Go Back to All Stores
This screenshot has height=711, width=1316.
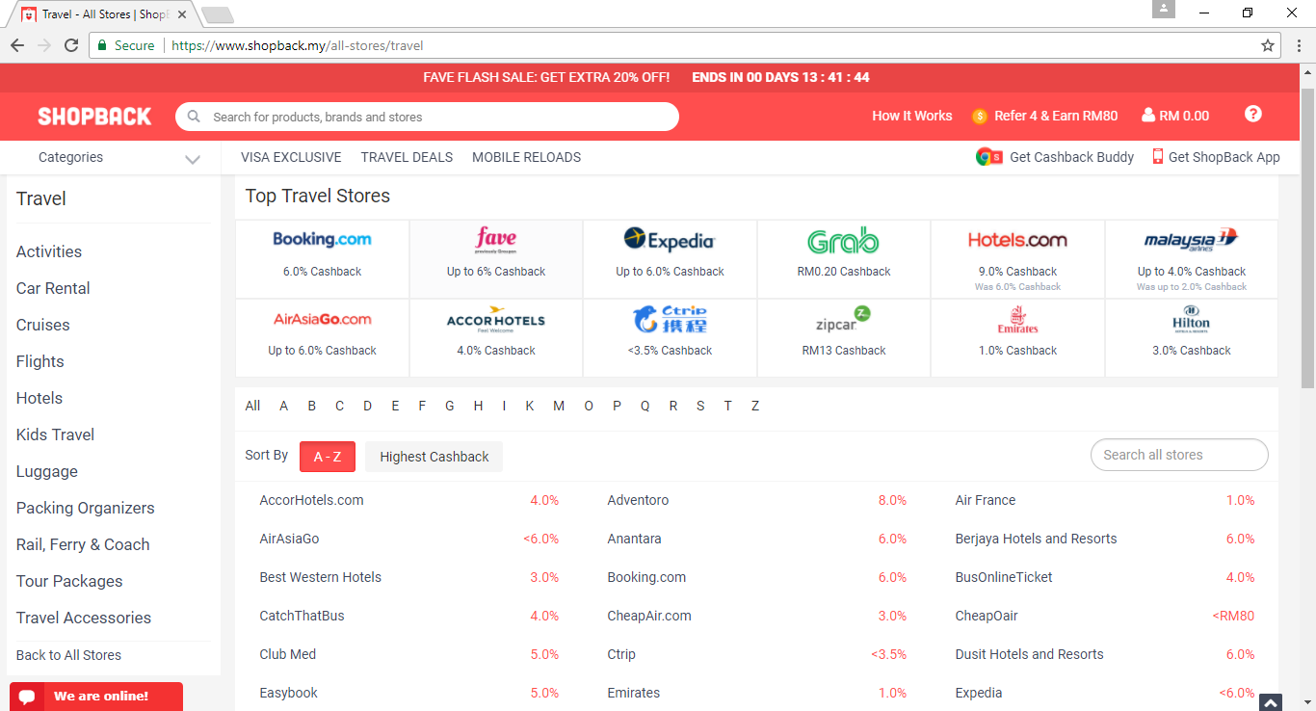[68, 655]
